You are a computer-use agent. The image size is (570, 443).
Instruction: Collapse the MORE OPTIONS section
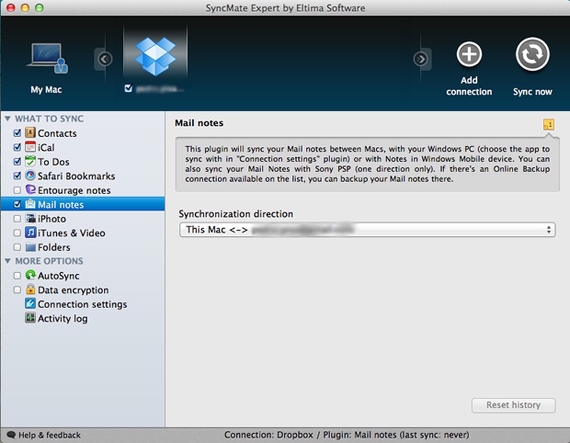click(x=8, y=261)
